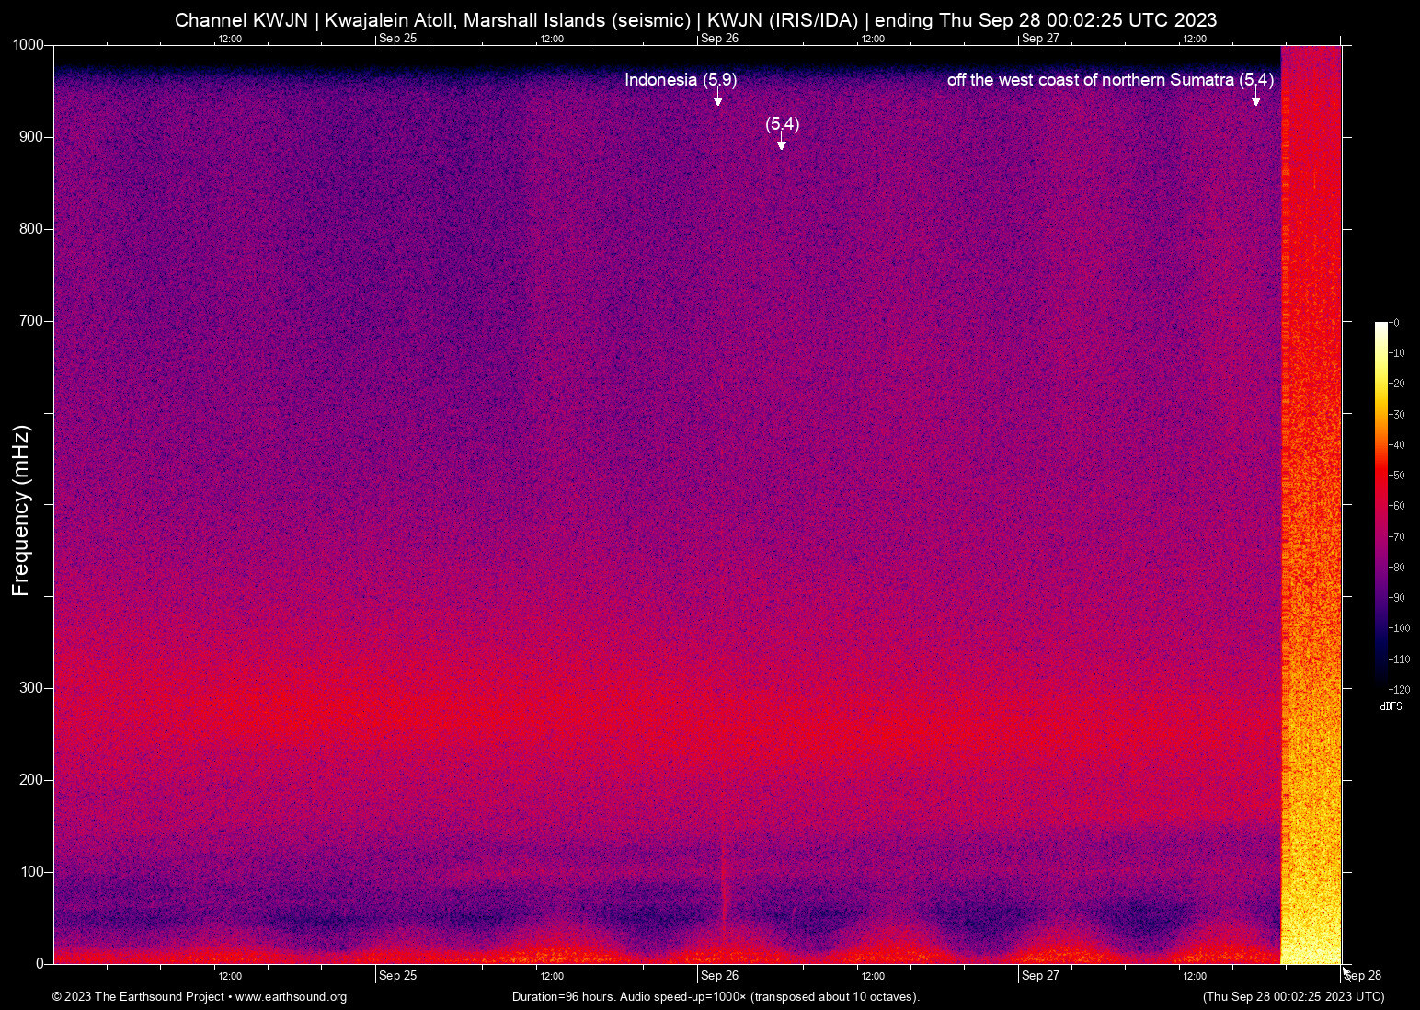Click the "+0" label on the color scale
This screenshot has height=1010, width=1420.
[1393, 323]
